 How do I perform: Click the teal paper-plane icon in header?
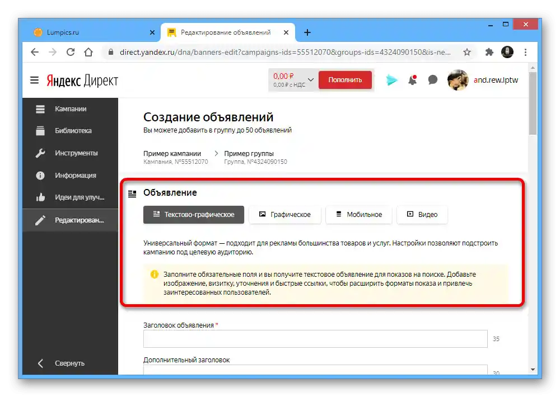point(392,80)
